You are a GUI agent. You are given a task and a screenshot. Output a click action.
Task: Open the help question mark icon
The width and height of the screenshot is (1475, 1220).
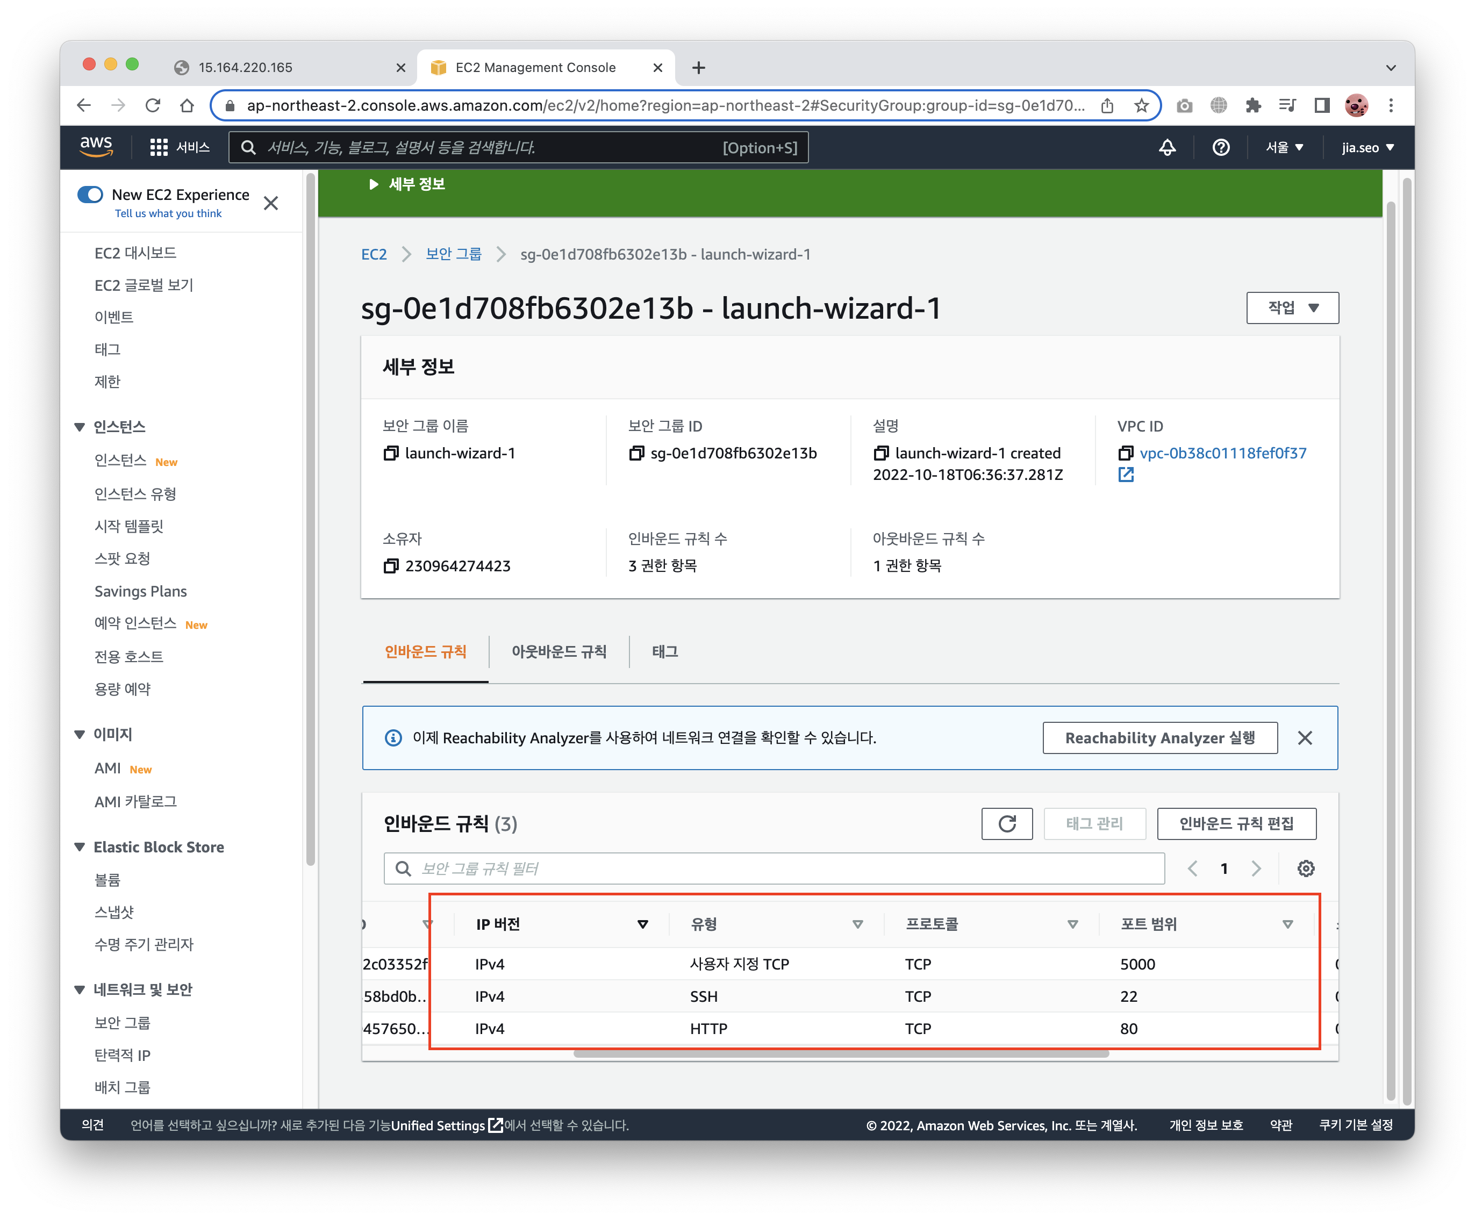click(x=1221, y=147)
